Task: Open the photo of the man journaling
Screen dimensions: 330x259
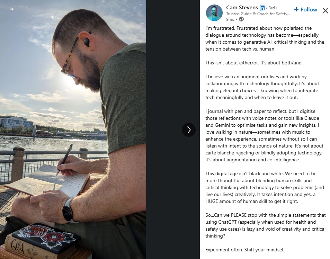Action: (73, 129)
